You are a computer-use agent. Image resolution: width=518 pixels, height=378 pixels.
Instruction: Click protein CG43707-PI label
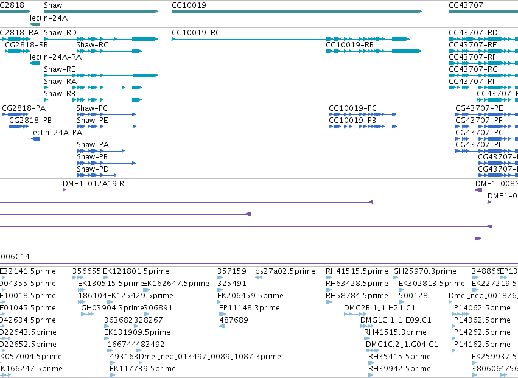478,145
